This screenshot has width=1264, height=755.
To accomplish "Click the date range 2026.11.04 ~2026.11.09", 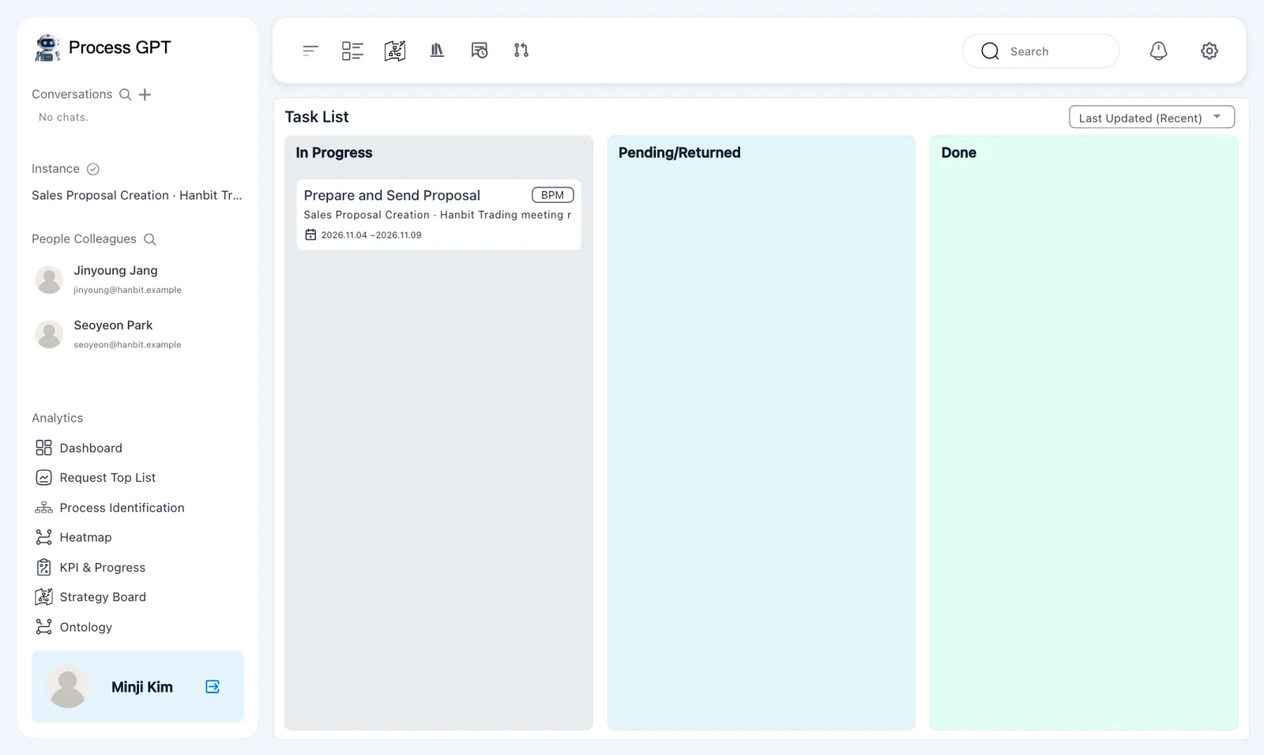I will coord(371,235).
